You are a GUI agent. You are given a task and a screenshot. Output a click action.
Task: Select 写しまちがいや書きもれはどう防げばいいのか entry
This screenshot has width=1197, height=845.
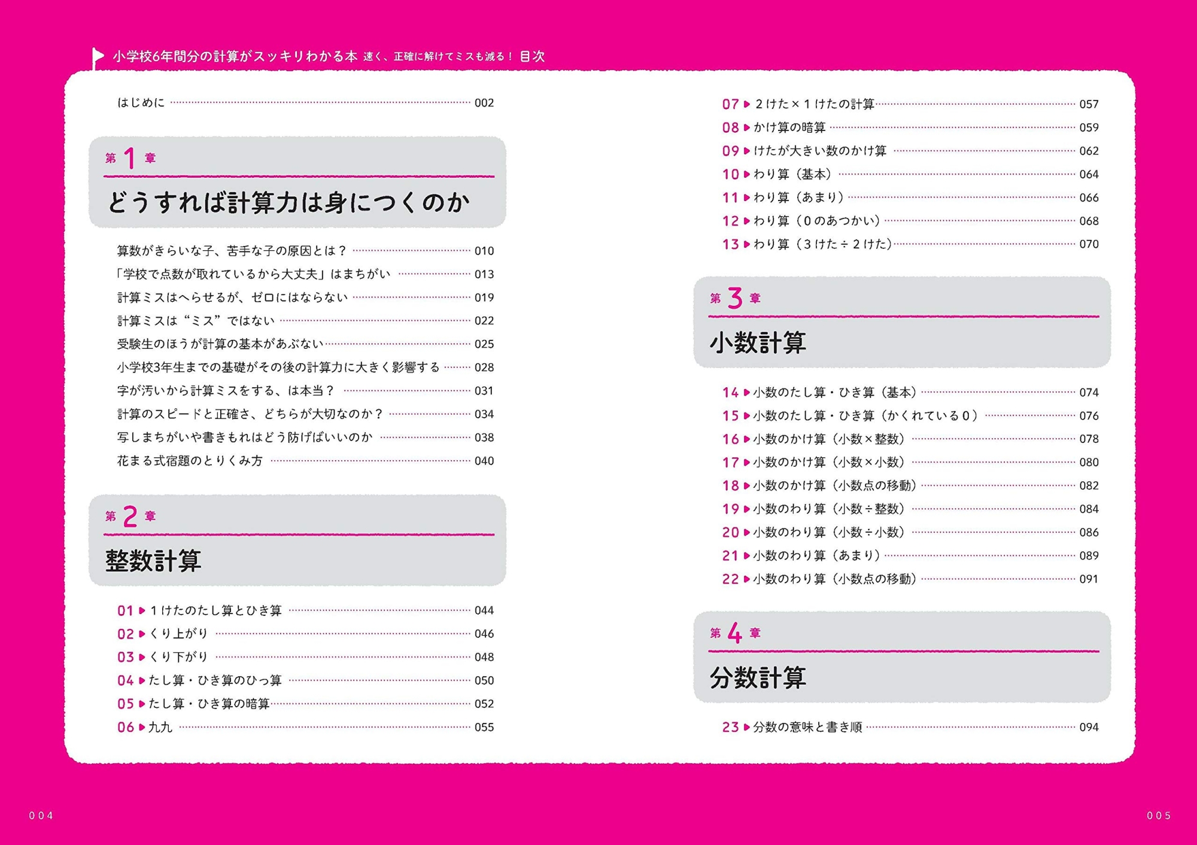coord(305,437)
